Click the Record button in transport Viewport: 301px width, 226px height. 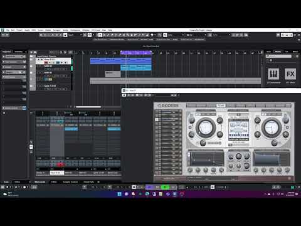tap(173, 187)
